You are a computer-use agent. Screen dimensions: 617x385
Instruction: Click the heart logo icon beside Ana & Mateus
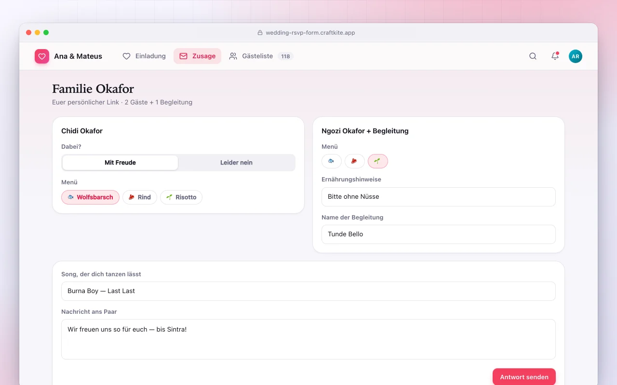pos(42,56)
